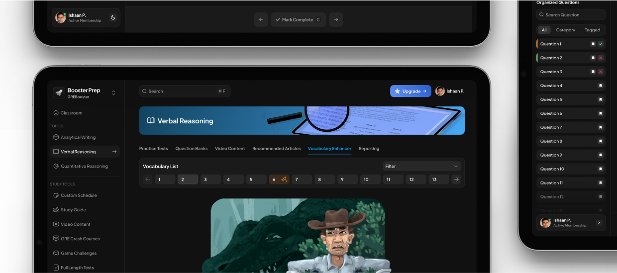
Task: Select vocabulary page 10 button
Action: point(371,180)
